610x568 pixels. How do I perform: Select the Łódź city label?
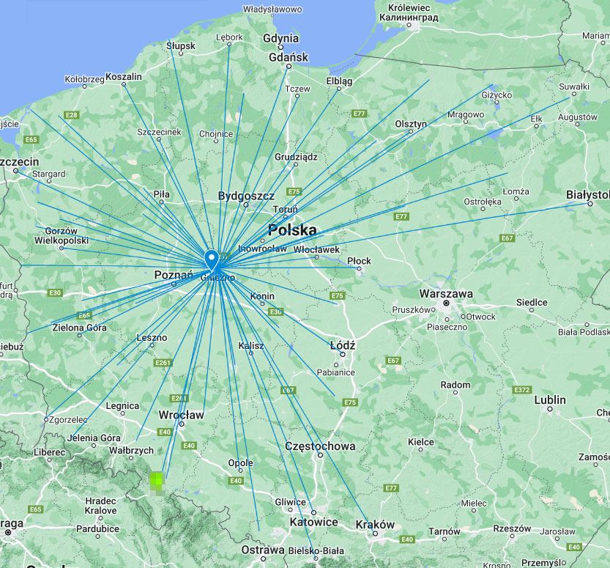coord(342,344)
